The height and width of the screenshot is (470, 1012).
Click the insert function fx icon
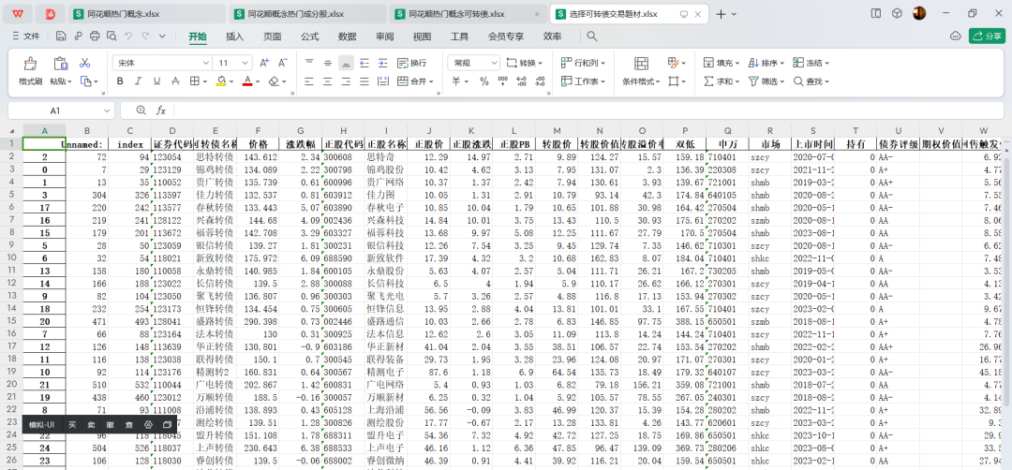(x=161, y=110)
